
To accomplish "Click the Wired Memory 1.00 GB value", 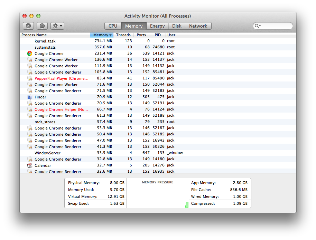I will 240,196.
